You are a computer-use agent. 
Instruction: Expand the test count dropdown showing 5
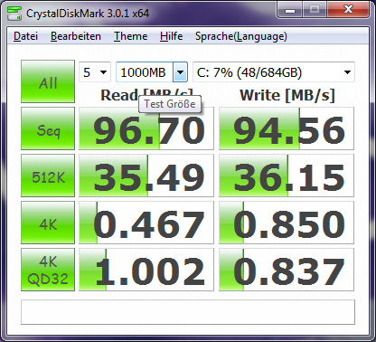(95, 72)
